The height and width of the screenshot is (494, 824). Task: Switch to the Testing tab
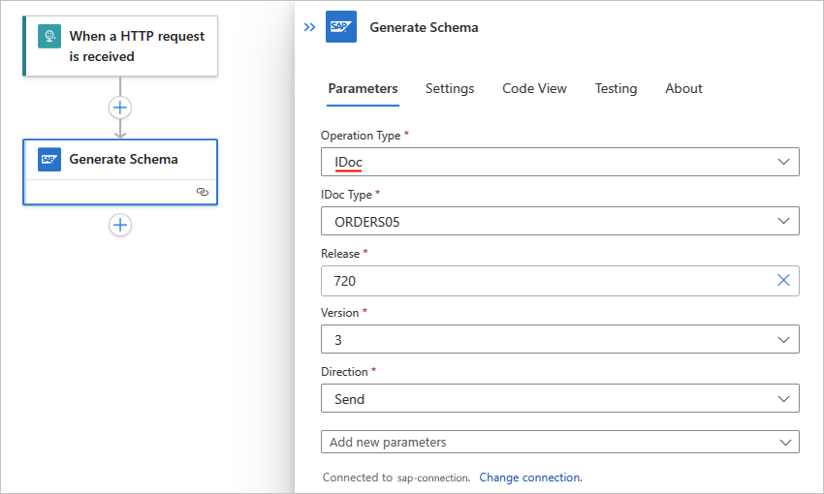tap(616, 88)
